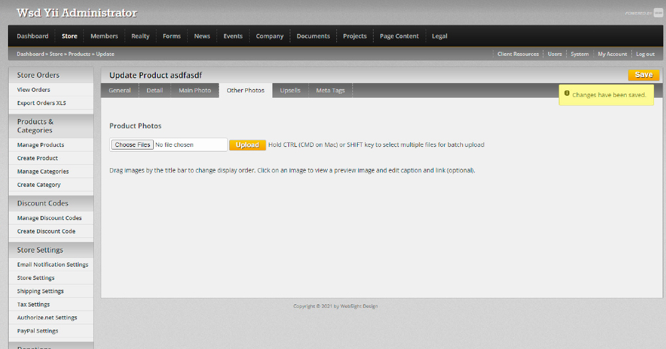Switch to the General tab
Viewport: 666px width, 349px height.
[120, 90]
